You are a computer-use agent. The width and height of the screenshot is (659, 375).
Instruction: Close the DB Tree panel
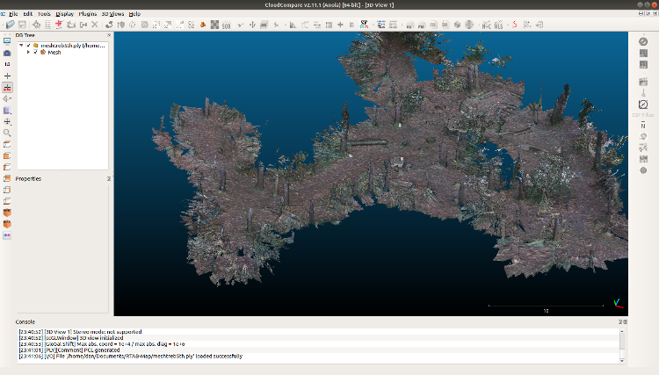109,36
